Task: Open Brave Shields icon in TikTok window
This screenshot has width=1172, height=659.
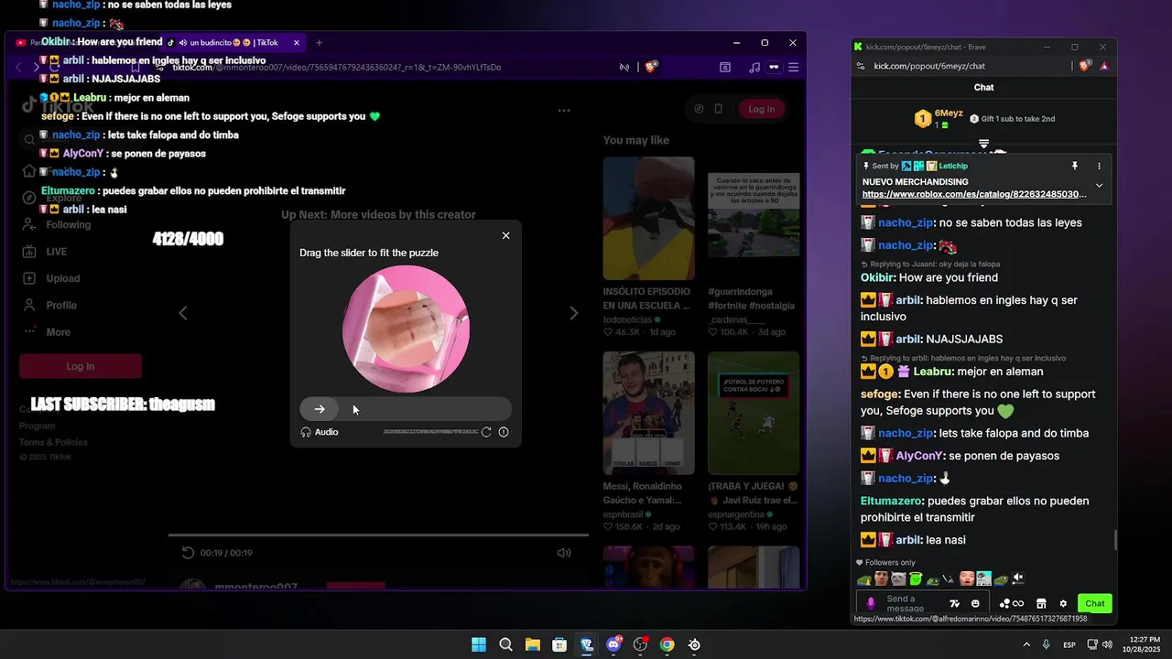Action: coord(652,67)
